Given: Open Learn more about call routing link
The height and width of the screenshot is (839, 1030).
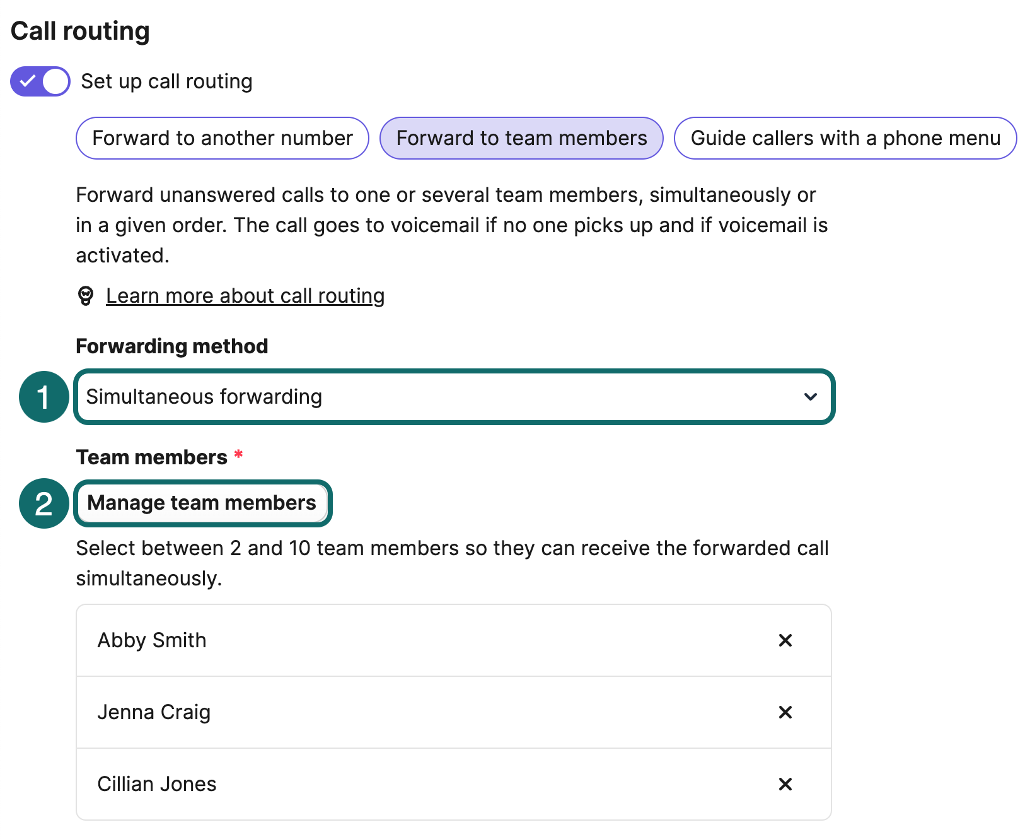Looking at the screenshot, I should [x=245, y=296].
